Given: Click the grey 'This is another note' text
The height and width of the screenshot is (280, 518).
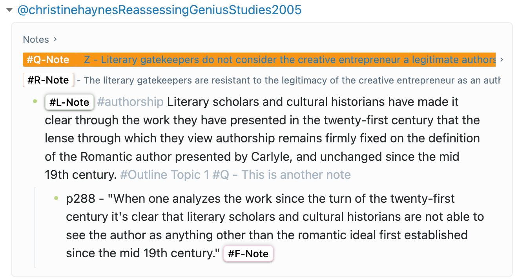Looking at the screenshot, I should [296, 175].
